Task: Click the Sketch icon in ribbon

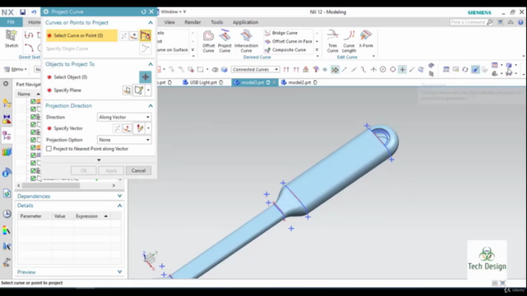Action: point(11,39)
